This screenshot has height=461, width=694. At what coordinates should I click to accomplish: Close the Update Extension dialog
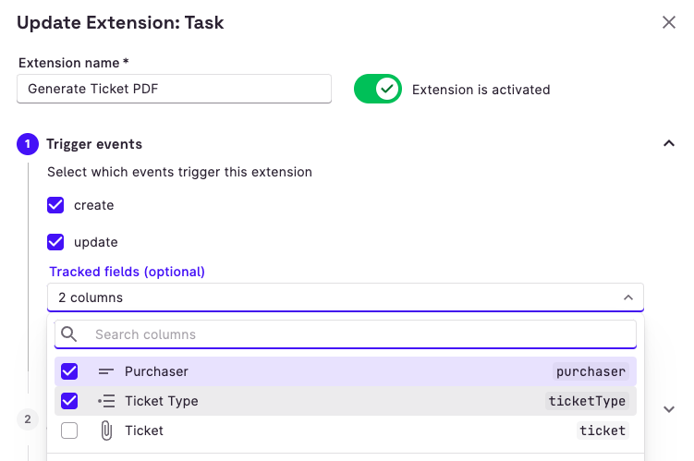(669, 22)
